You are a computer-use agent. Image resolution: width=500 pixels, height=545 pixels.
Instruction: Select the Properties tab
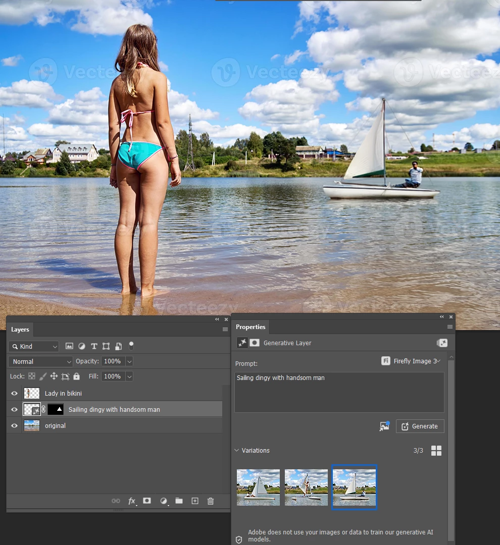click(x=251, y=326)
